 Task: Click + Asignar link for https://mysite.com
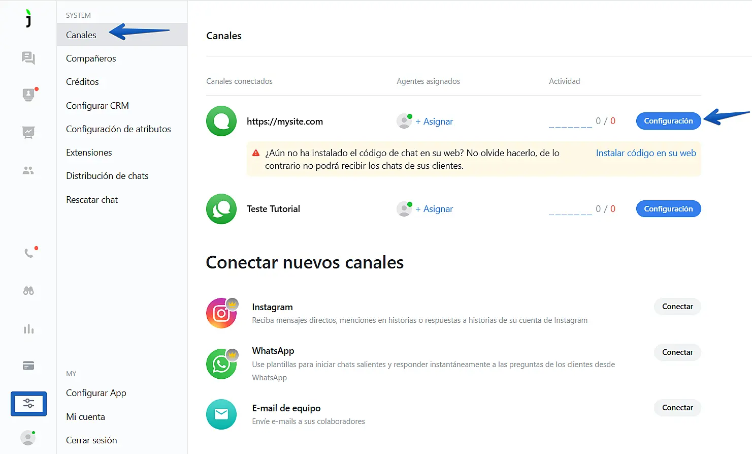click(x=434, y=122)
